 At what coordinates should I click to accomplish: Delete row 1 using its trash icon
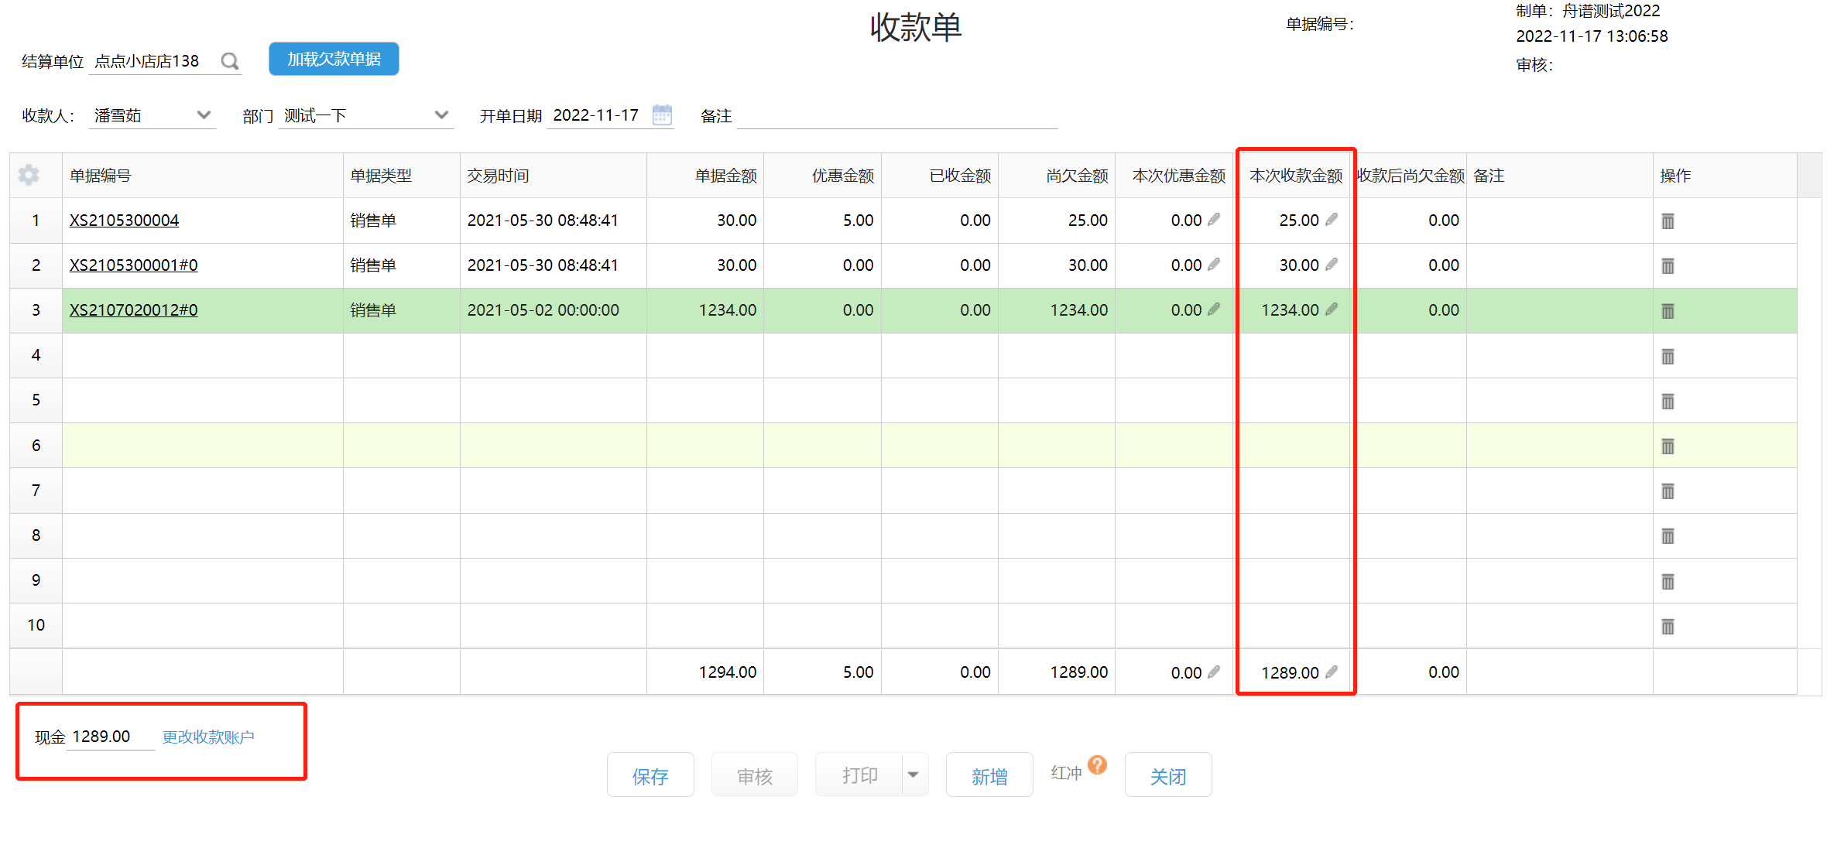point(1668,221)
